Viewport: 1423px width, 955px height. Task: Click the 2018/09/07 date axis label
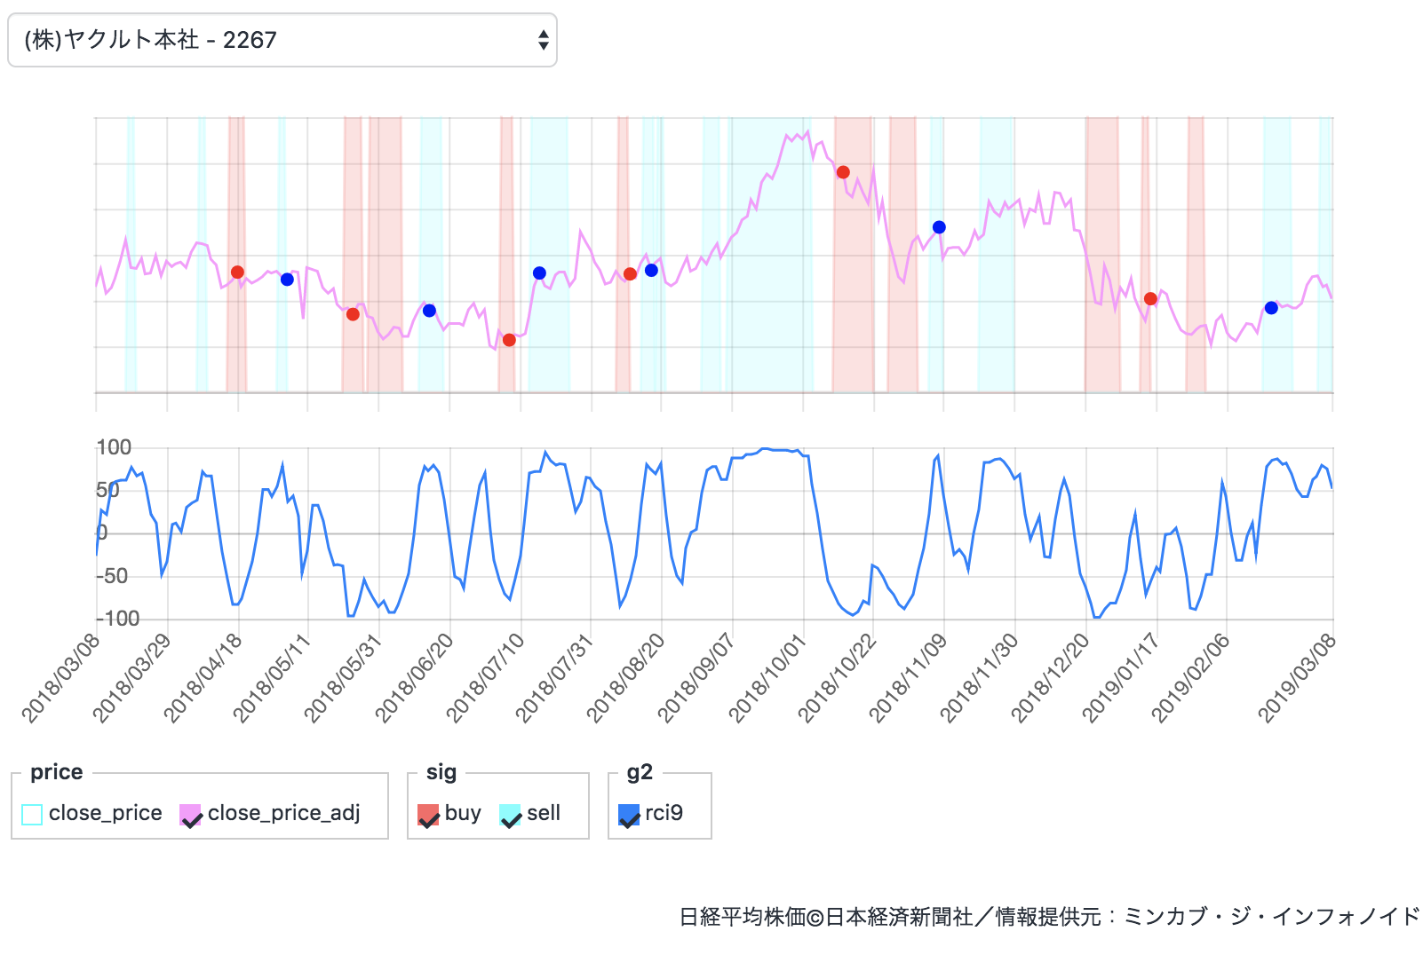tap(696, 680)
